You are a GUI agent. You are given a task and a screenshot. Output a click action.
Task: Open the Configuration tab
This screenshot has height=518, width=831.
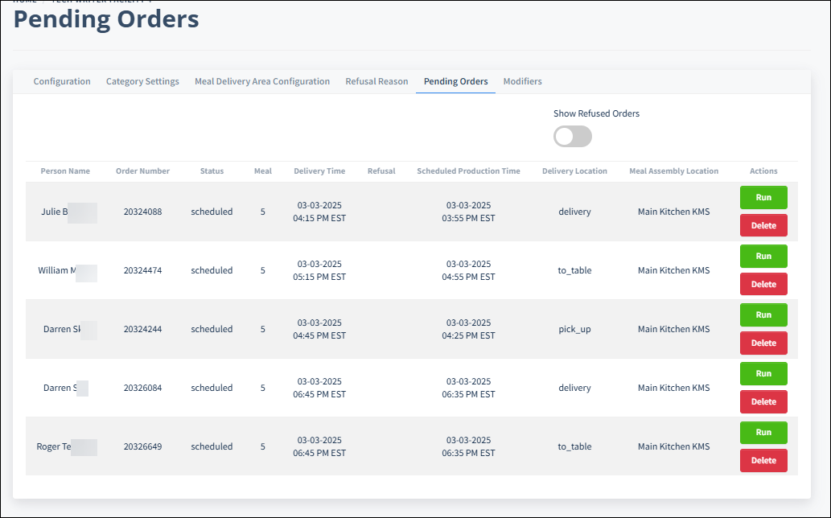62,81
